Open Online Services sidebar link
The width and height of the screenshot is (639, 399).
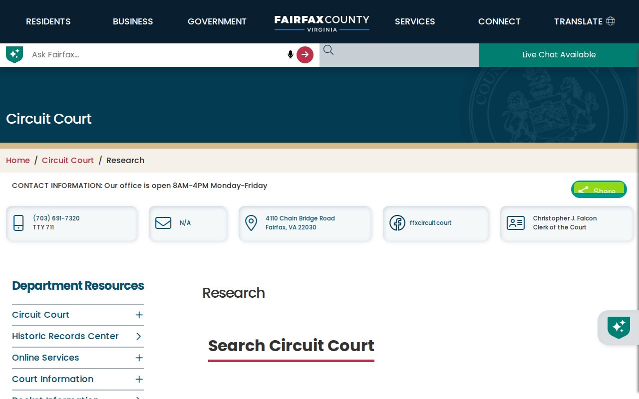45,358
